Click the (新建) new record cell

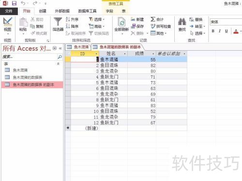click(x=85, y=128)
